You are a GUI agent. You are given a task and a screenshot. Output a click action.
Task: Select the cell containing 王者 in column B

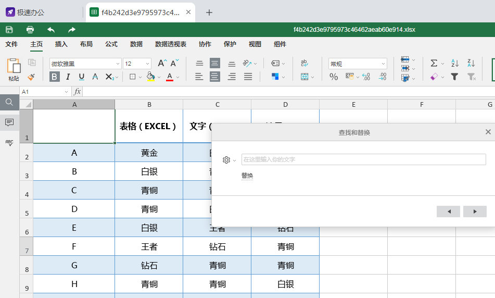coord(149,246)
